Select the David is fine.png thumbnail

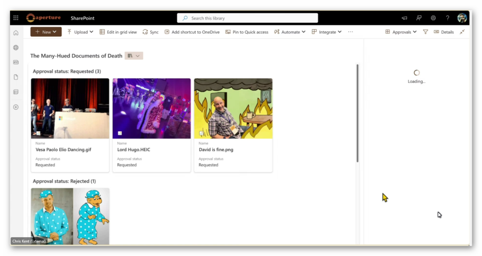pos(233,108)
